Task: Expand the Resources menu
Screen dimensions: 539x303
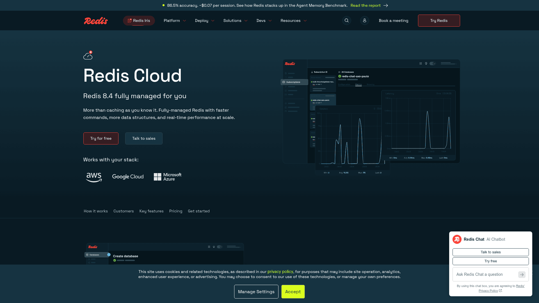Action: [x=294, y=21]
